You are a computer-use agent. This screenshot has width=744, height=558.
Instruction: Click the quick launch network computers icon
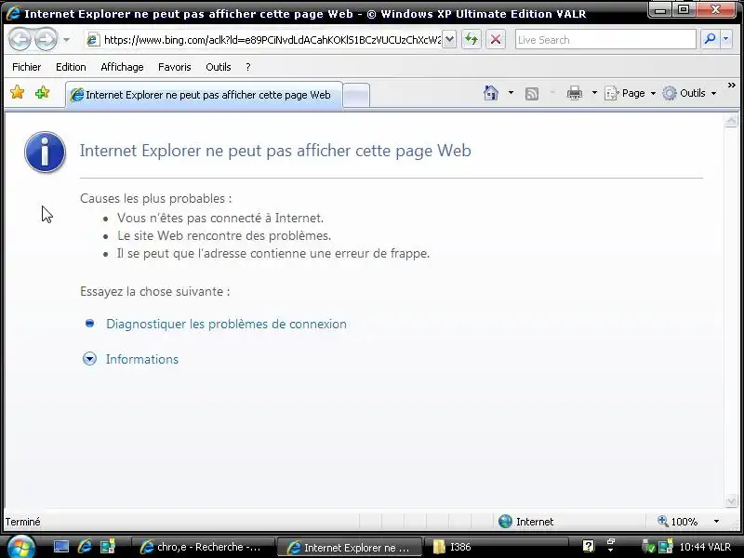pyautogui.click(x=108, y=547)
